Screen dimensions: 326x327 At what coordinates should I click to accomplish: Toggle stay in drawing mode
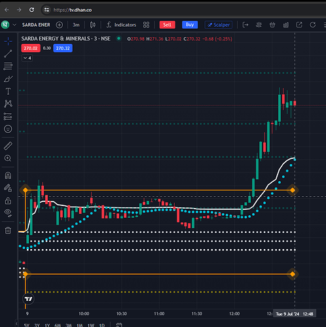8,188
